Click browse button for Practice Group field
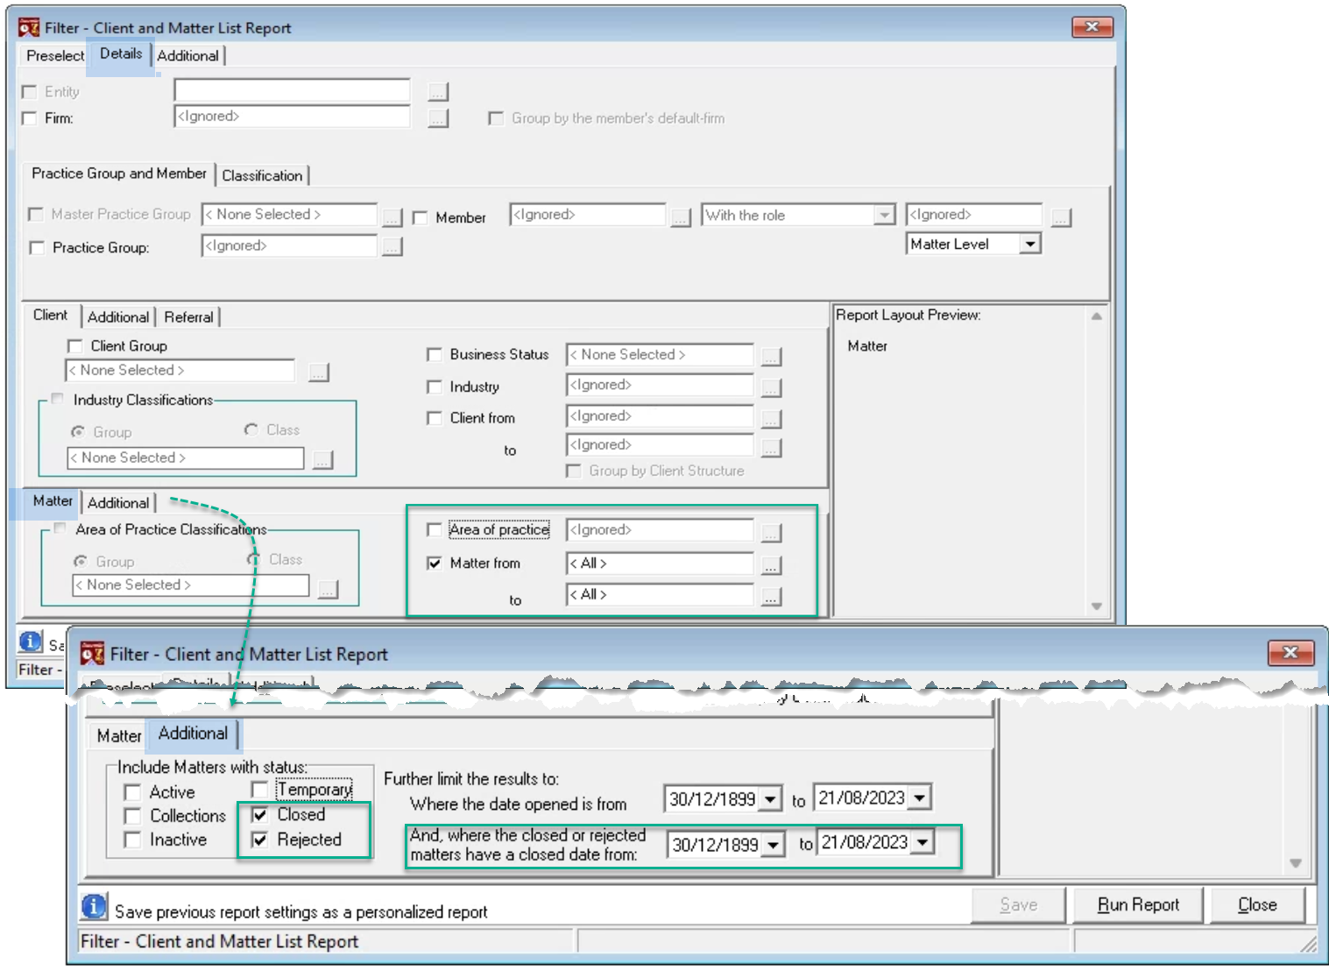The width and height of the screenshot is (1329, 971). tap(392, 247)
